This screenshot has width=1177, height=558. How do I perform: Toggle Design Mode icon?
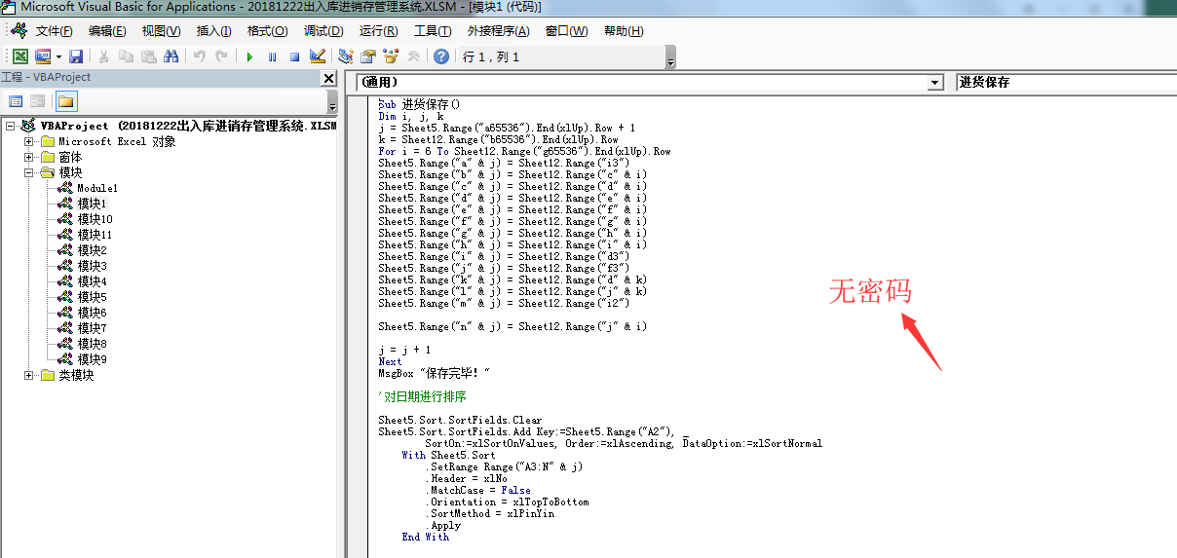317,56
